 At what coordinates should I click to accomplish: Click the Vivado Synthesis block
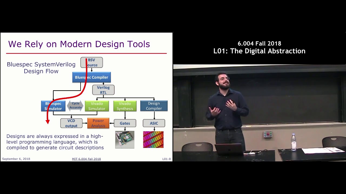tap(125, 106)
